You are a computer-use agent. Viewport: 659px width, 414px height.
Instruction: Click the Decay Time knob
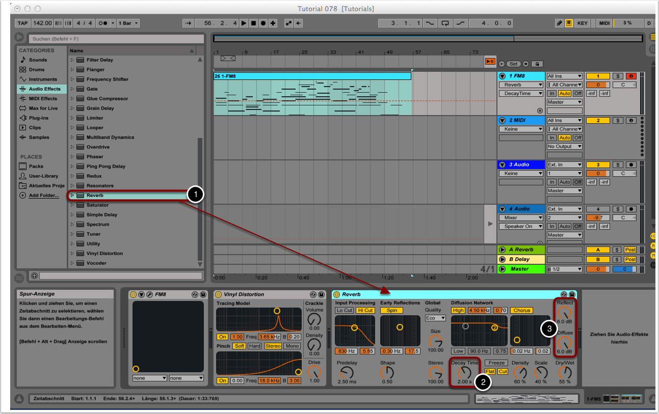click(x=464, y=372)
